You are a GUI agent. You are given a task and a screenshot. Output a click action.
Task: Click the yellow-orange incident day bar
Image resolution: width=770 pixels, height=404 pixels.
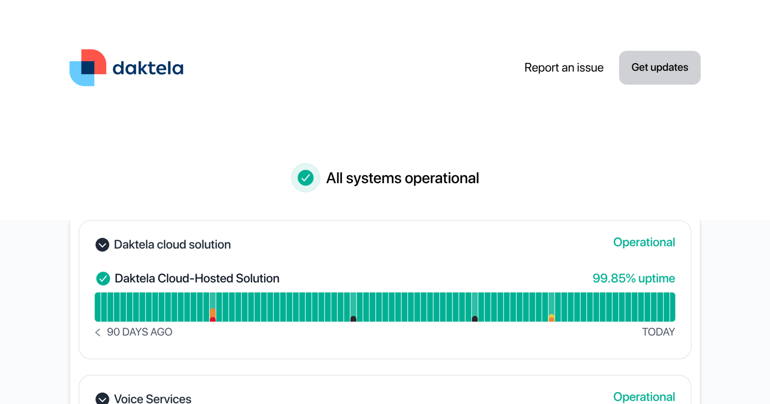552,307
